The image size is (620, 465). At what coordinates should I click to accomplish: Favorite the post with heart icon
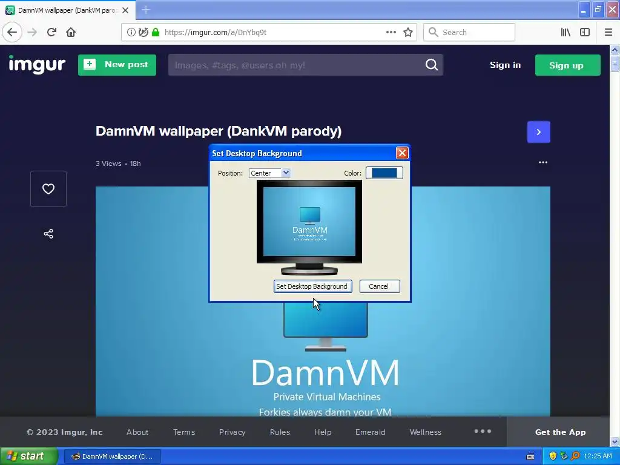click(x=48, y=189)
